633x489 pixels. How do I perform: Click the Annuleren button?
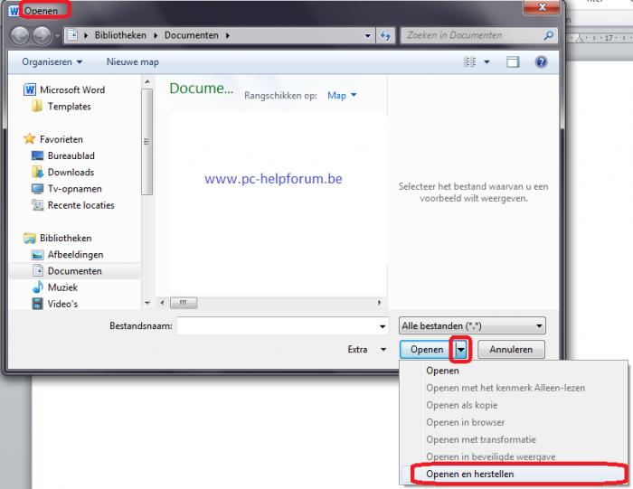(511, 350)
